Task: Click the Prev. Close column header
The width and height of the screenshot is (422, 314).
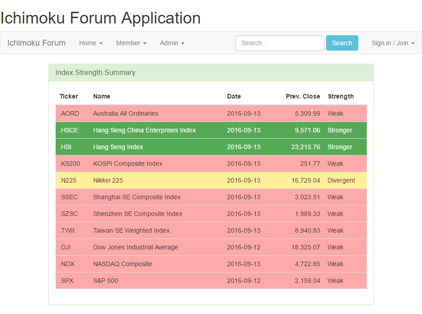Action: 303,96
